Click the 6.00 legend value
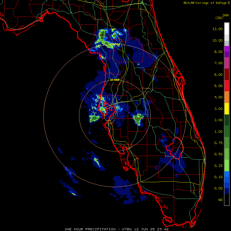This screenshot has height=231, width=231. [218, 74]
